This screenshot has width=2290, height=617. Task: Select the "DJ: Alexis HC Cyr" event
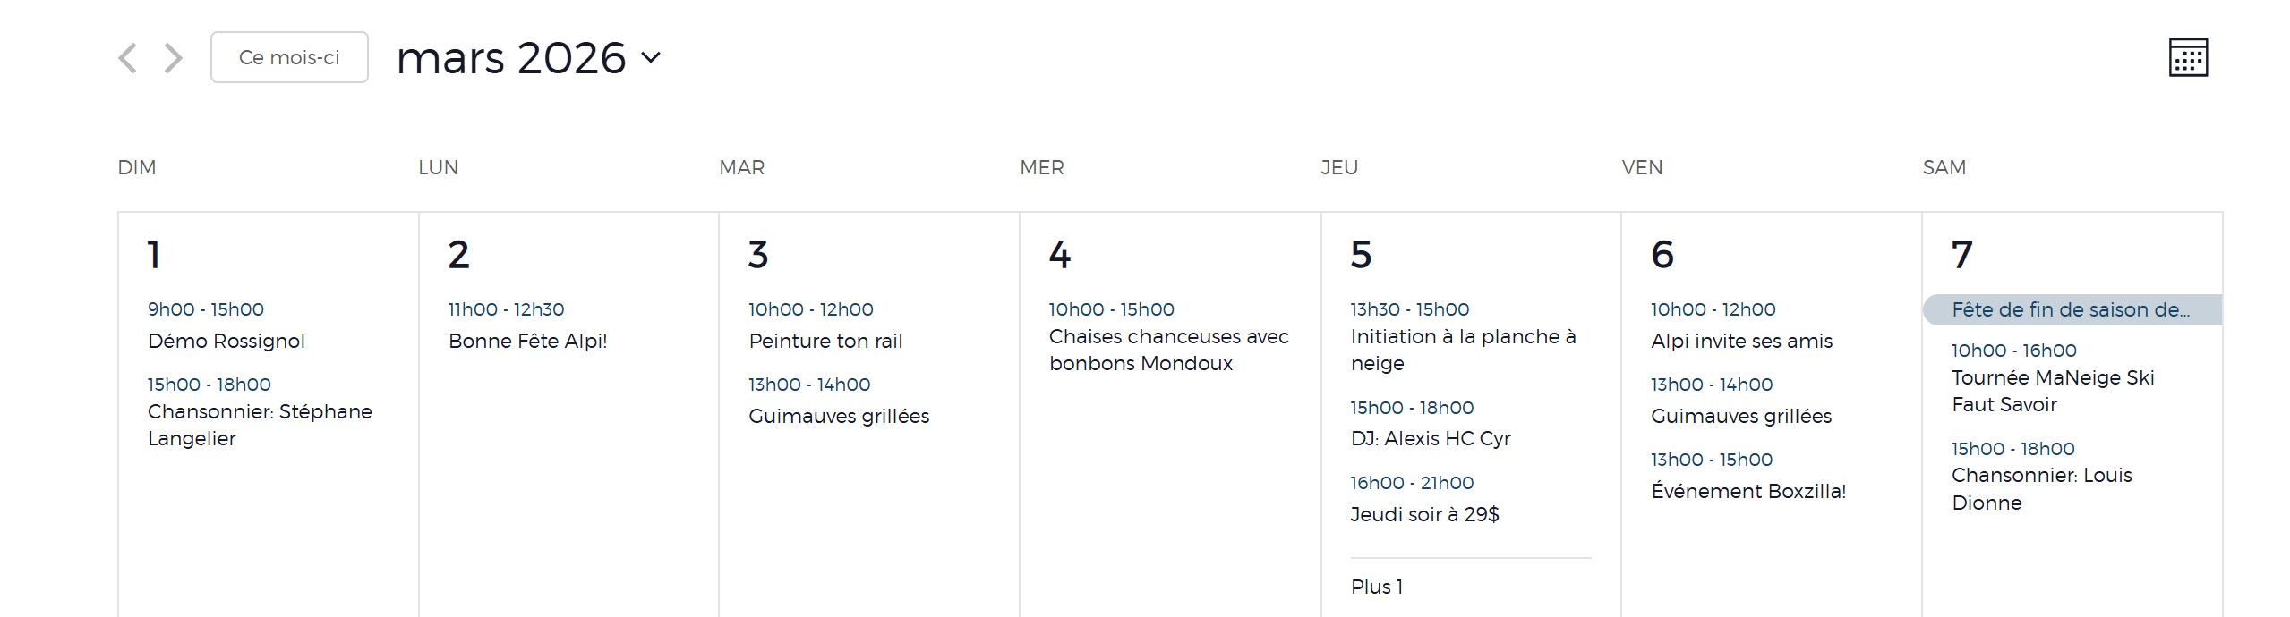[1430, 438]
